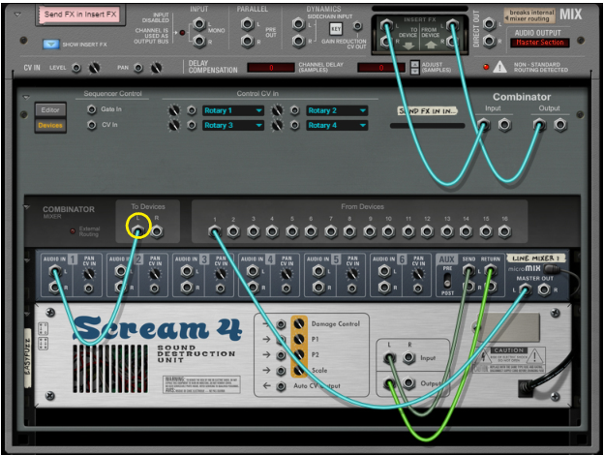
Task: Click the Input R audio jack
Action: pyautogui.click(x=198, y=41)
